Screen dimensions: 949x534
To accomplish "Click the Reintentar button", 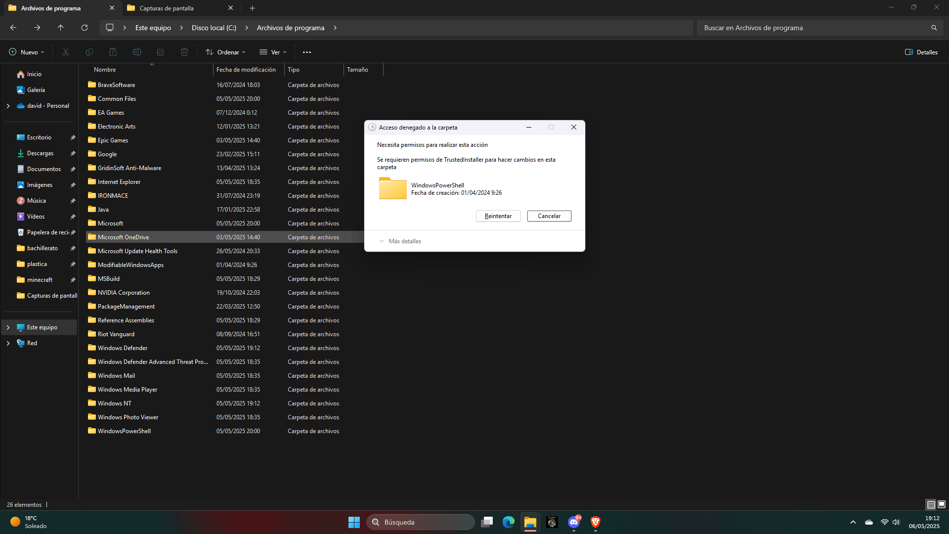I will click(498, 216).
